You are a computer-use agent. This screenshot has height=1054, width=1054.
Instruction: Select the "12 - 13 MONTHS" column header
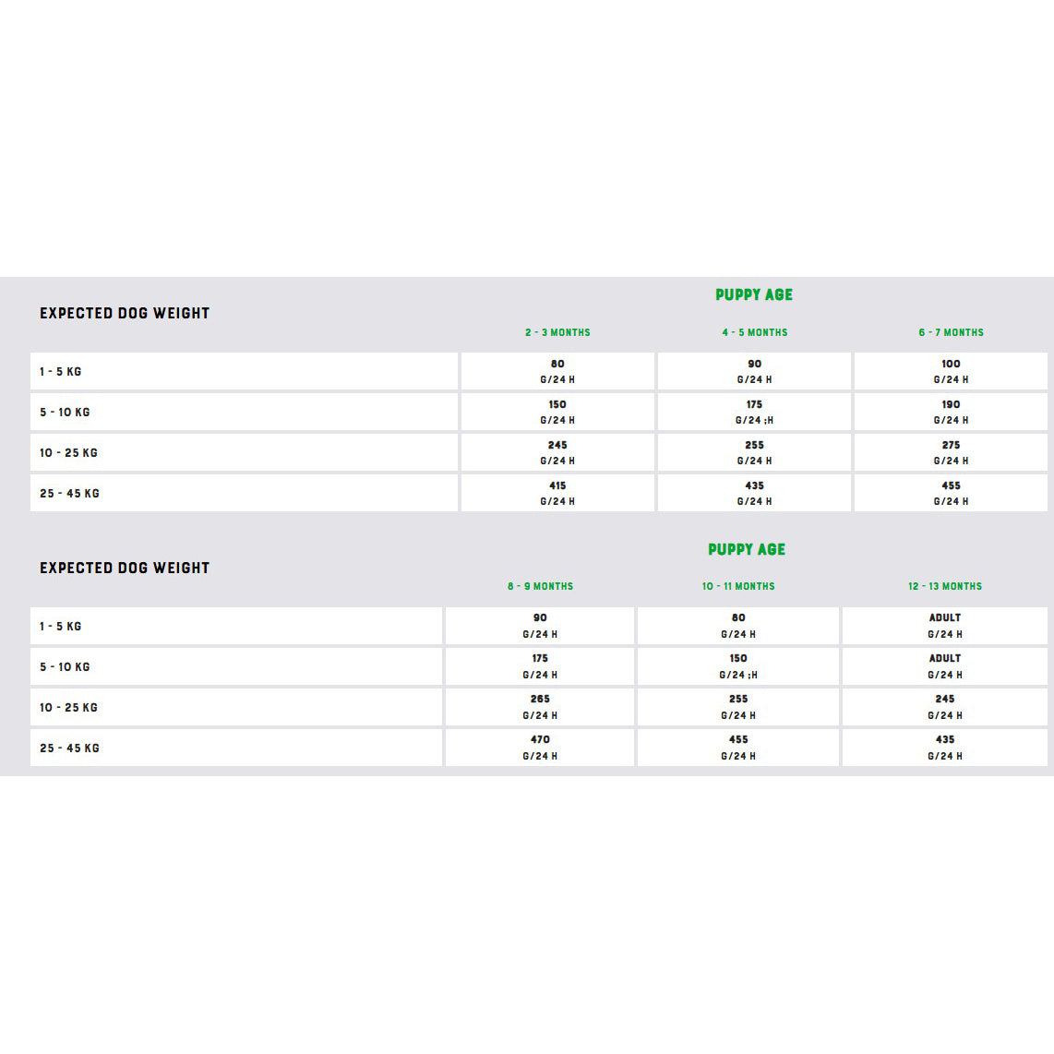[x=945, y=586]
